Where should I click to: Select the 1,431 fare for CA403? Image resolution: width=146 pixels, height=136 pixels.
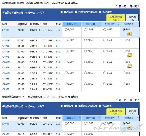(105, 30)
